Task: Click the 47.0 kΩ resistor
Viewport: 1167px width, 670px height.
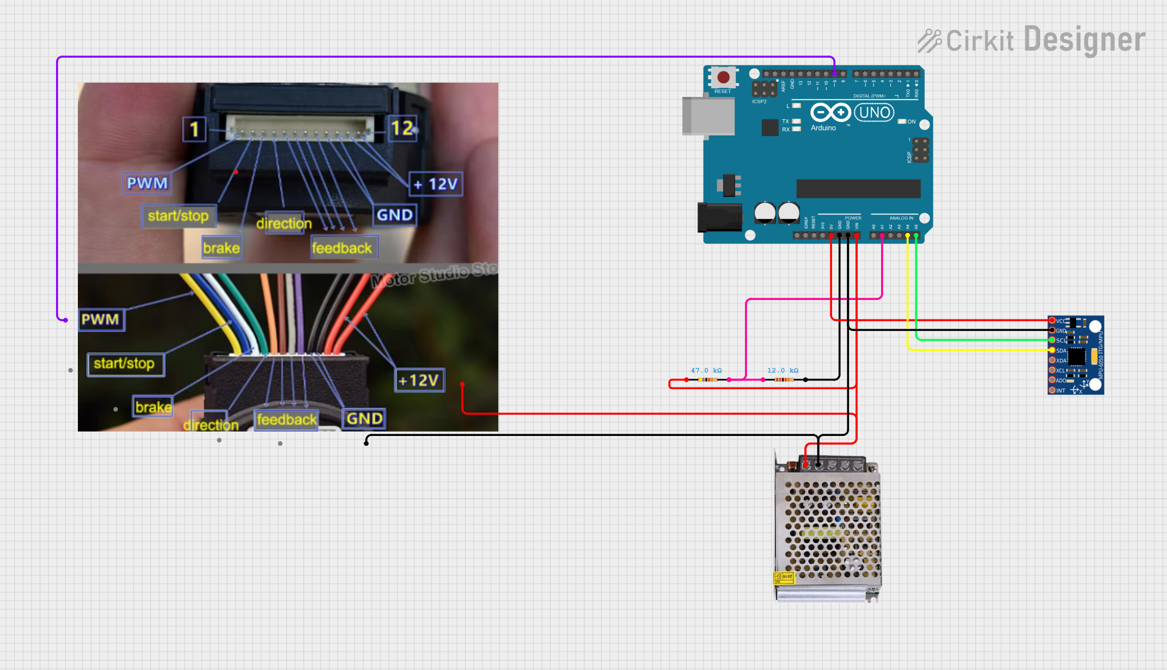Action: (707, 379)
